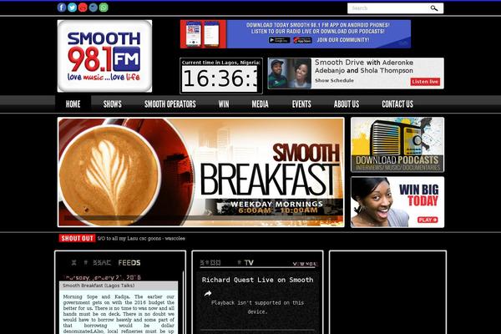
Task: Click the red SHOUT OUT label
Action: tap(77, 239)
